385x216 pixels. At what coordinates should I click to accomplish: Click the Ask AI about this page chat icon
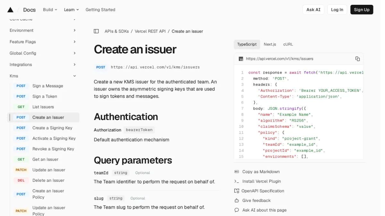237,210
